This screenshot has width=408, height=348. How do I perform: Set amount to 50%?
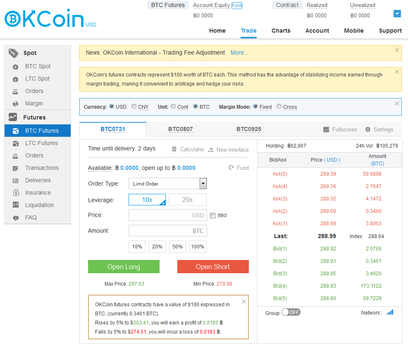[177, 247]
